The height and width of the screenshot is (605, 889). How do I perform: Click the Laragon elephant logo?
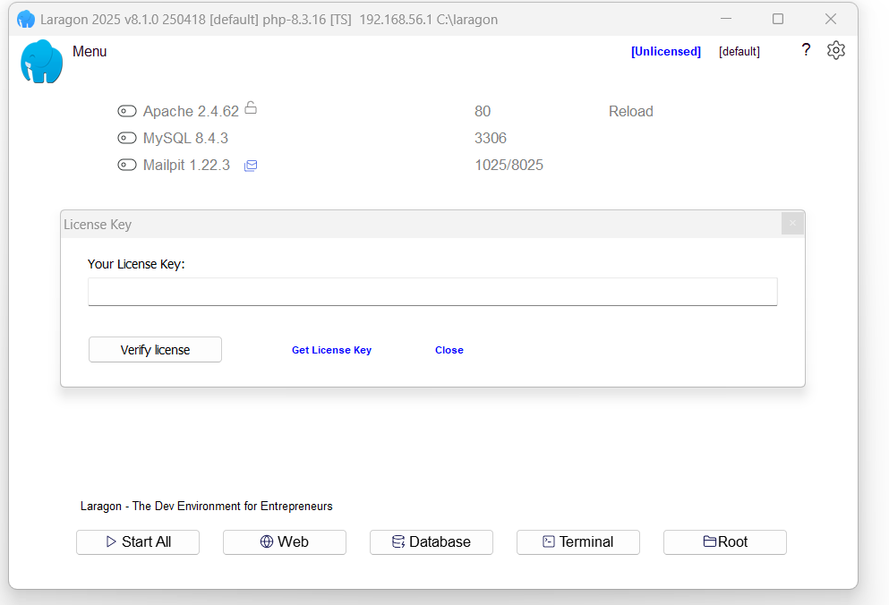click(x=41, y=61)
